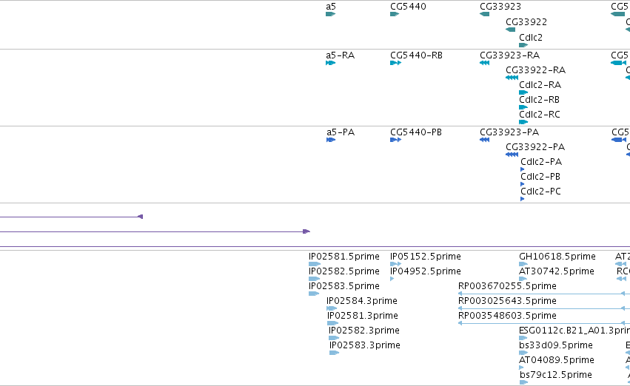Select the Cdlc2-RB transcript glyph
The width and height of the screenshot is (630, 386).
pyautogui.click(x=523, y=107)
